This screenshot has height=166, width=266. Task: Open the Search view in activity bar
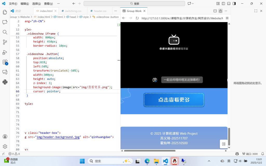pos(5,32)
